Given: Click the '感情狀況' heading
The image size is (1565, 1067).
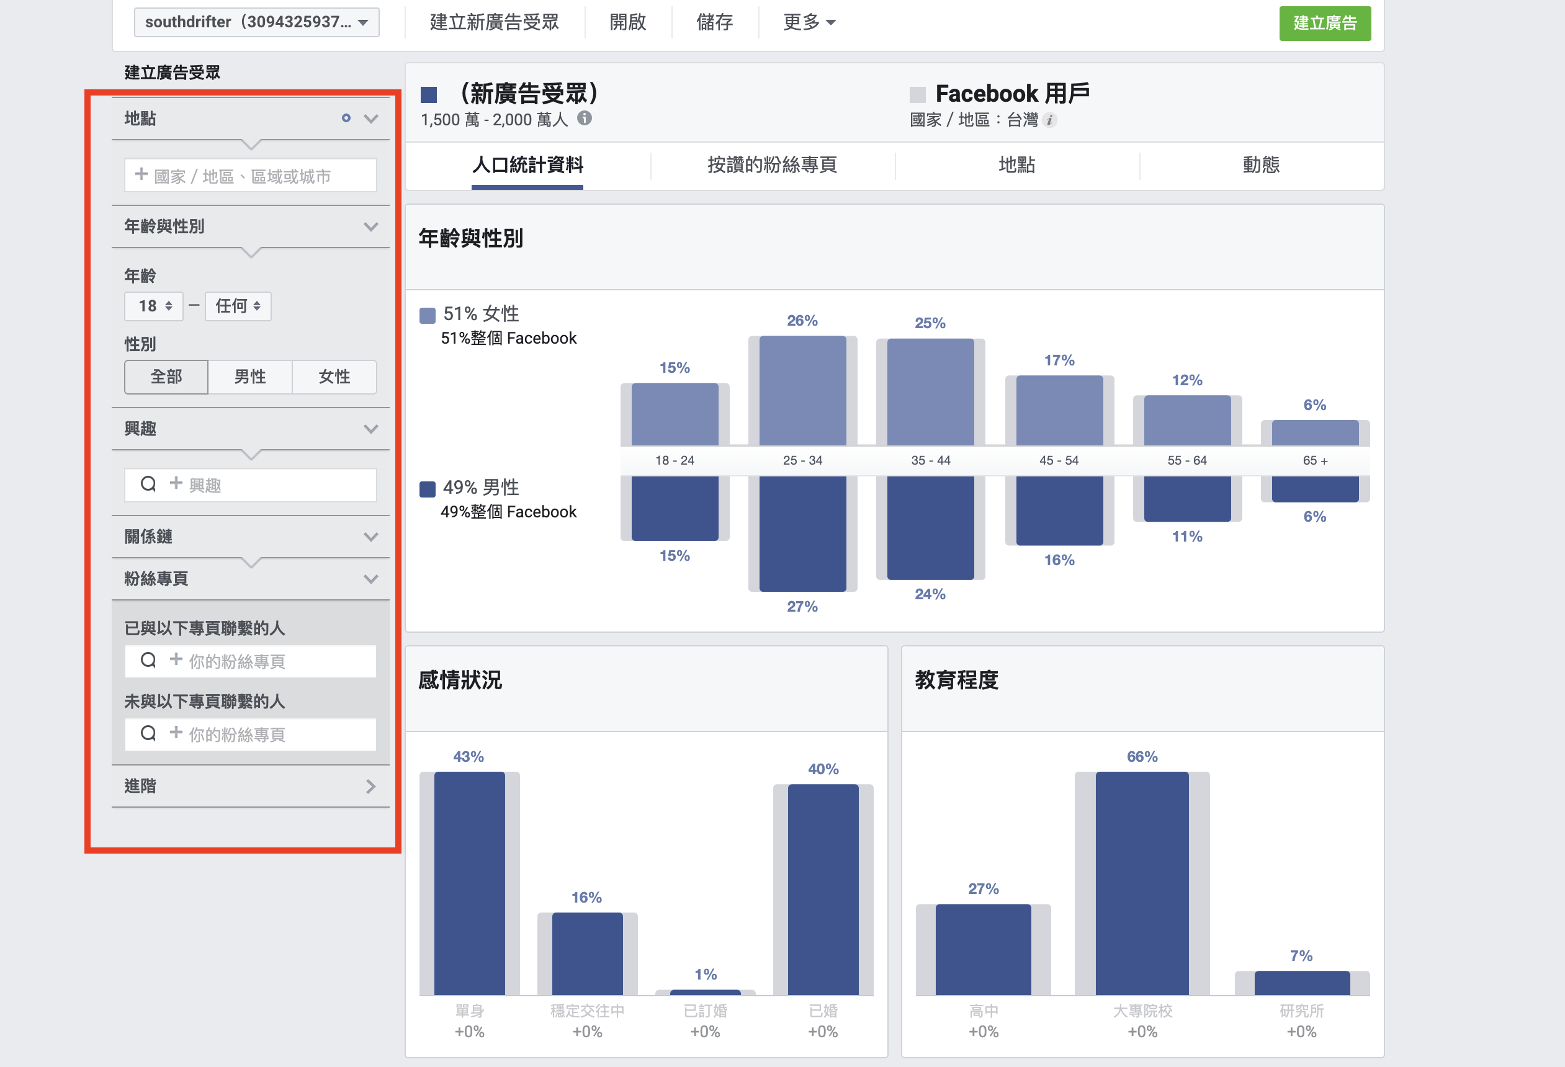Looking at the screenshot, I should 460,680.
